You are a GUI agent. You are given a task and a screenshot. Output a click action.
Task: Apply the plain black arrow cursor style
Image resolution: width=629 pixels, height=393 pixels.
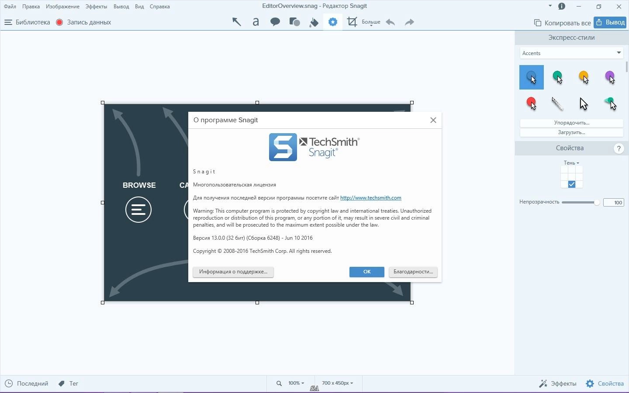584,103
